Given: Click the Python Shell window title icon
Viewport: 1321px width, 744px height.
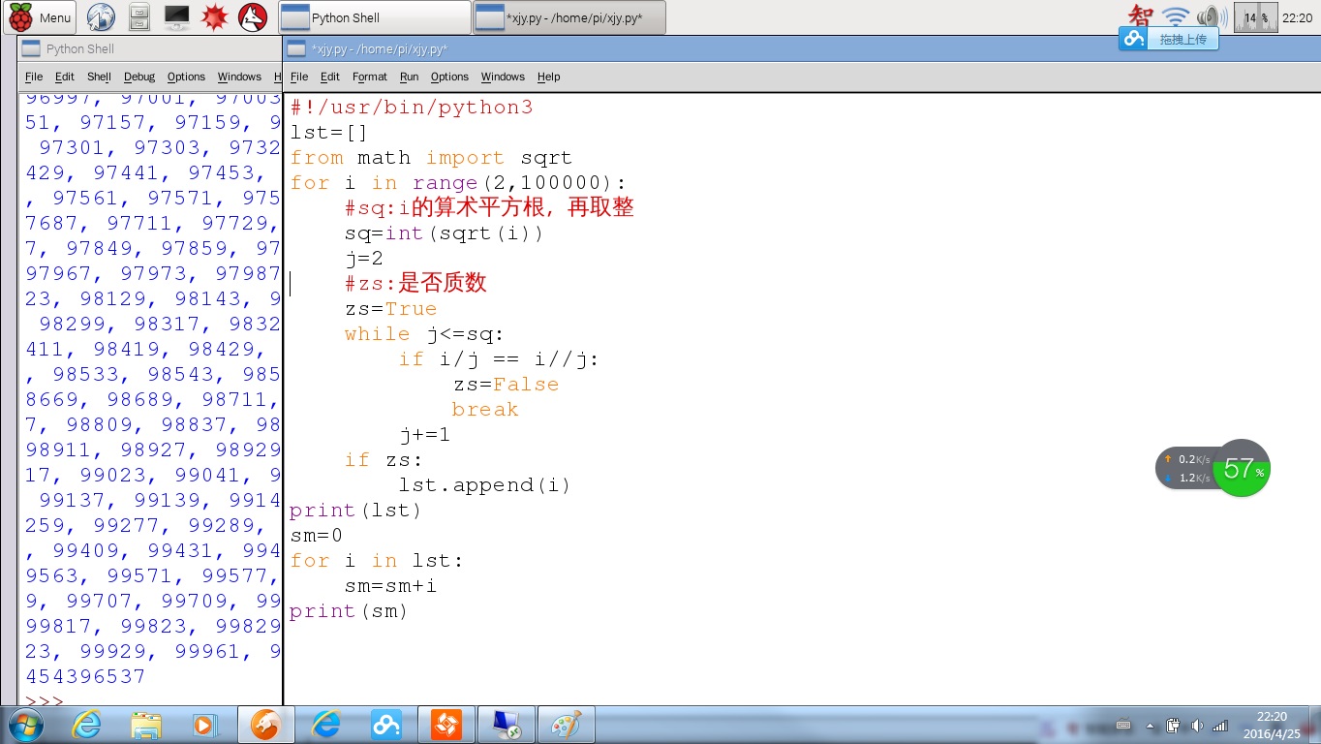Looking at the screenshot, I should coord(31,48).
